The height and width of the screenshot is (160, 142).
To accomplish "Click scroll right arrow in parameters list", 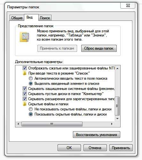I will pos(112,124).
